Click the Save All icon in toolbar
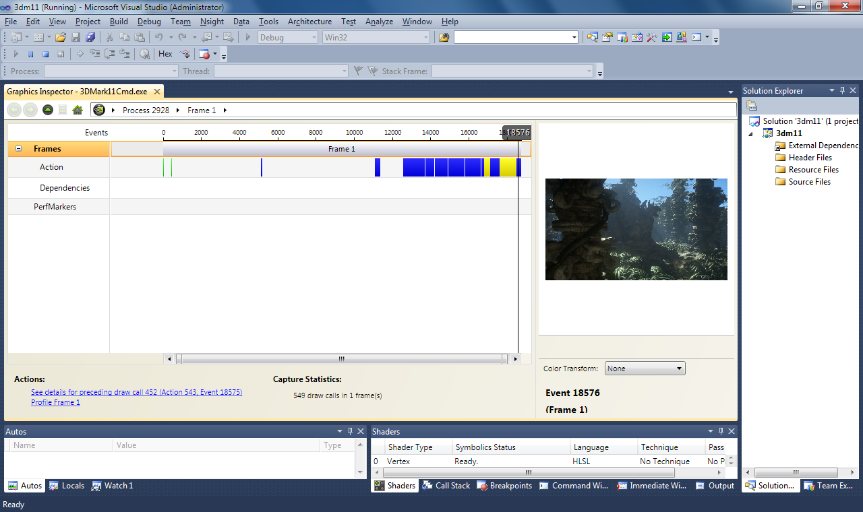 tap(90, 38)
